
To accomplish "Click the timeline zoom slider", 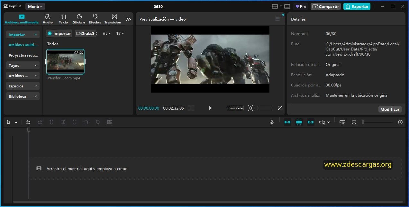I will pos(377,122).
